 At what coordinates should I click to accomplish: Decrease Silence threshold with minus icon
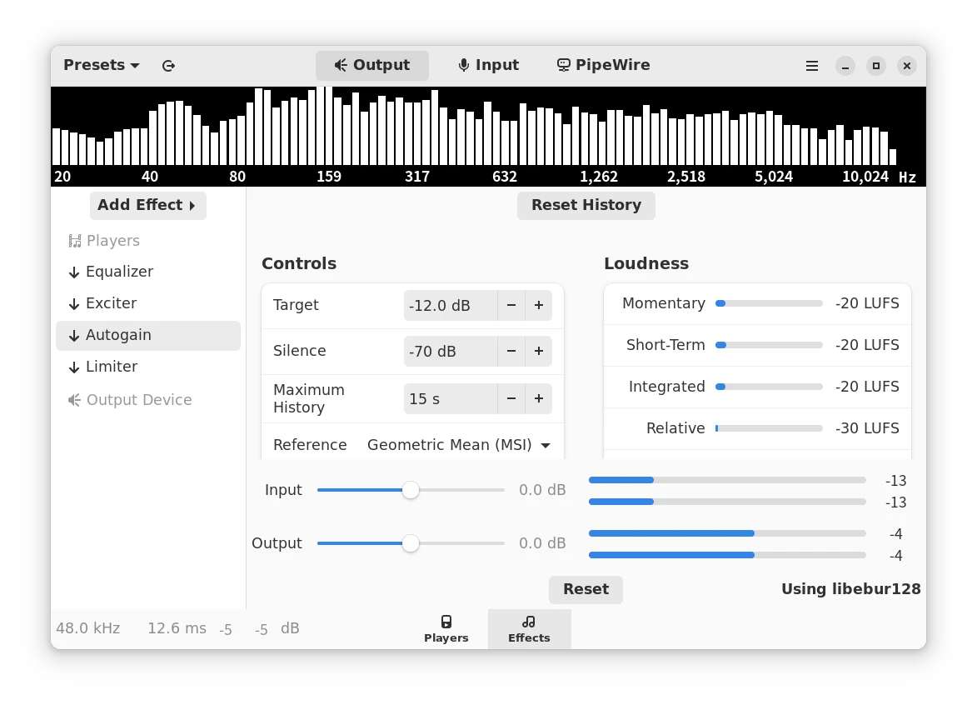pyautogui.click(x=511, y=352)
